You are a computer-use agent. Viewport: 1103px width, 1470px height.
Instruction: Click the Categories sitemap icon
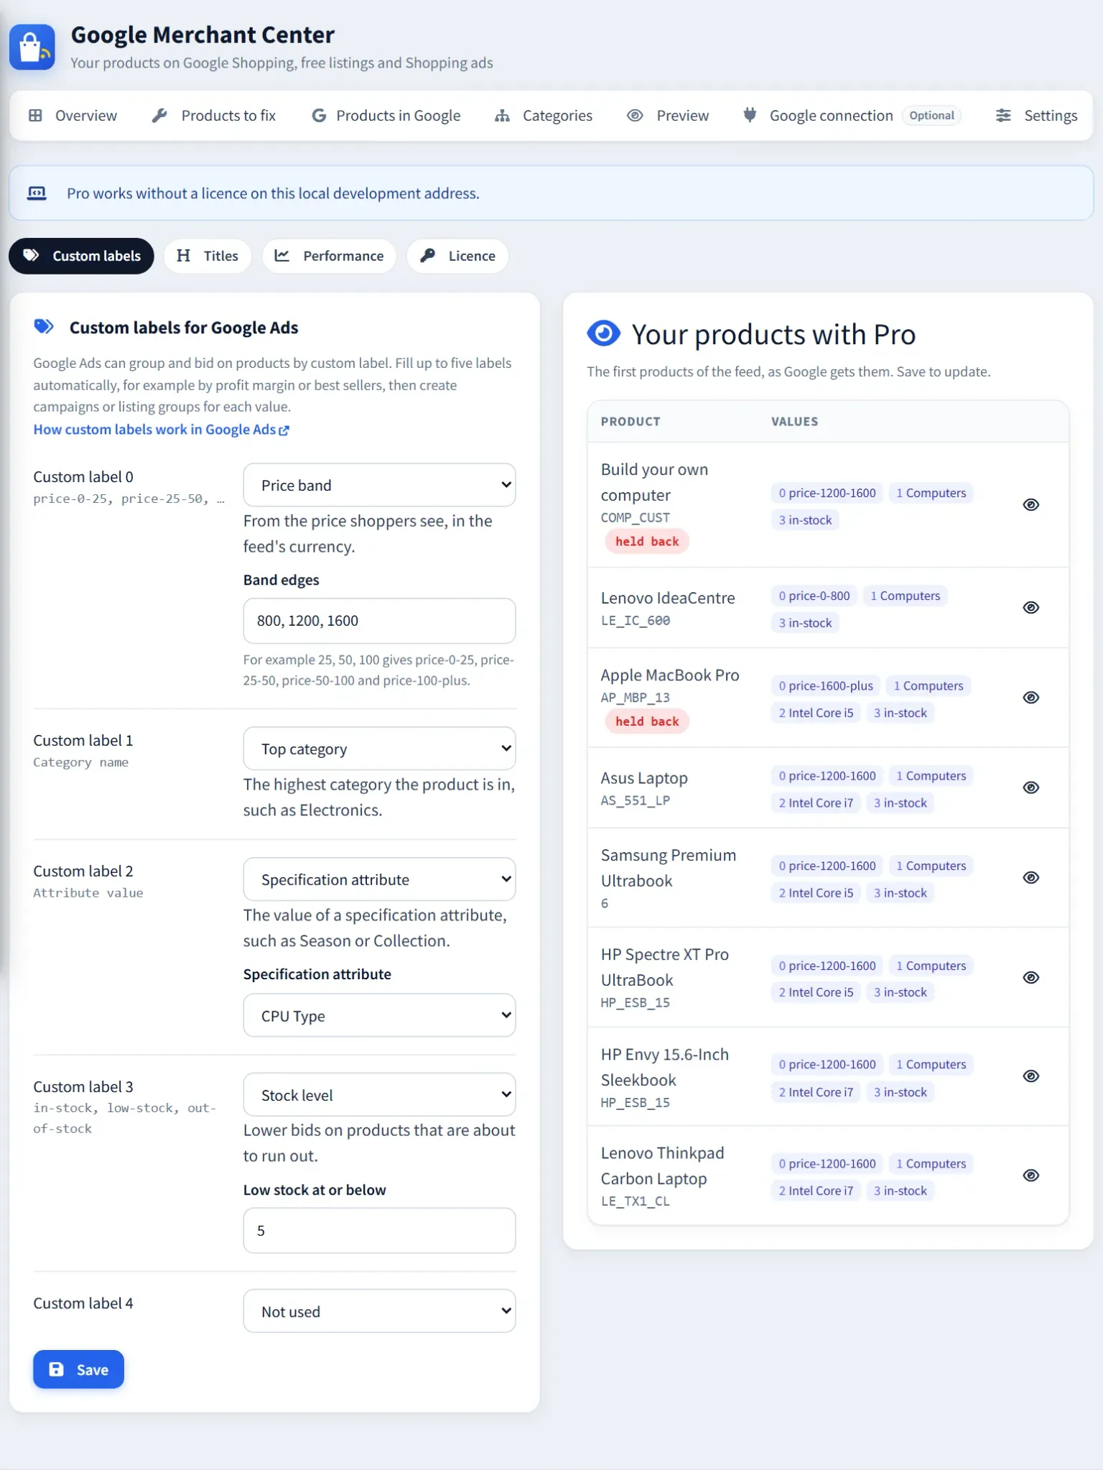tap(502, 115)
